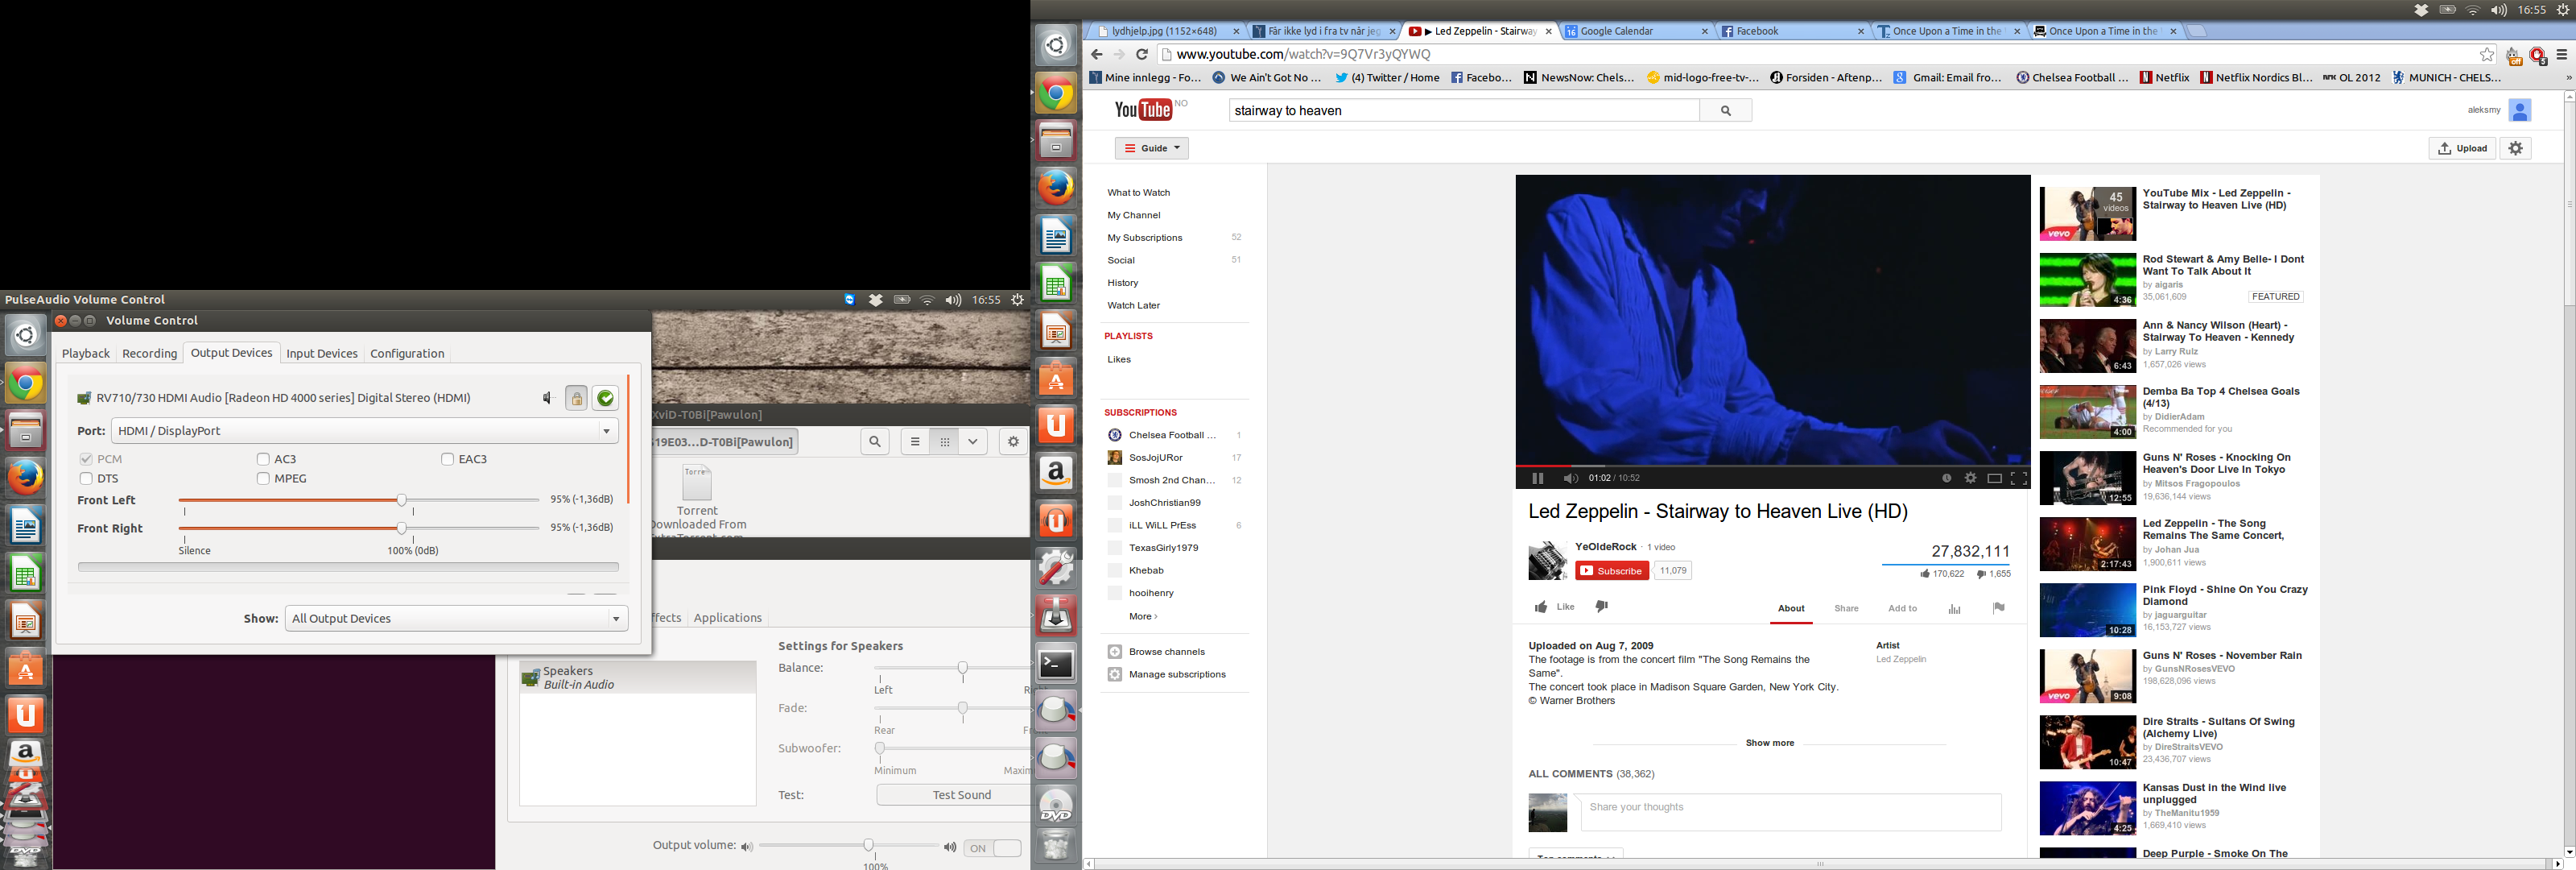Open the Applications tab in Sound settings

[727, 618]
